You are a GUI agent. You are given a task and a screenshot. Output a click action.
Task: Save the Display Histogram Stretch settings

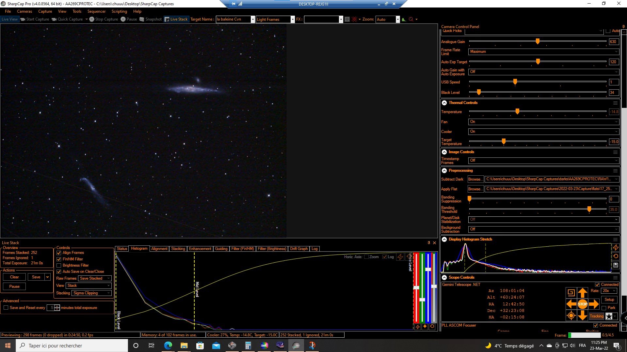tap(616, 265)
